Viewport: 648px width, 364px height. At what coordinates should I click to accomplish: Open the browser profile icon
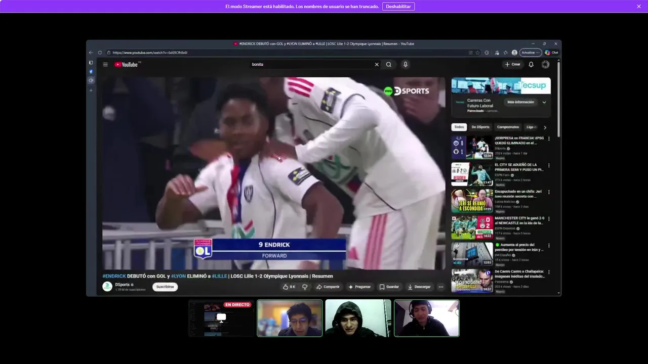pyautogui.click(x=514, y=53)
